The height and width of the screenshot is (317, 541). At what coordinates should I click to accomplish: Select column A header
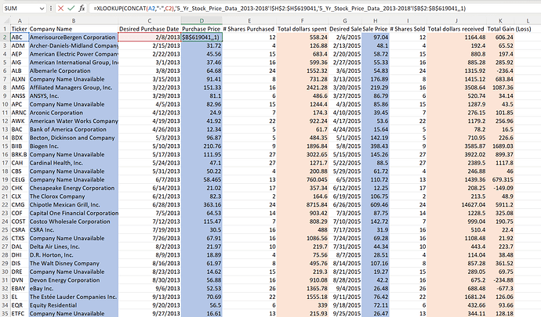click(x=20, y=20)
